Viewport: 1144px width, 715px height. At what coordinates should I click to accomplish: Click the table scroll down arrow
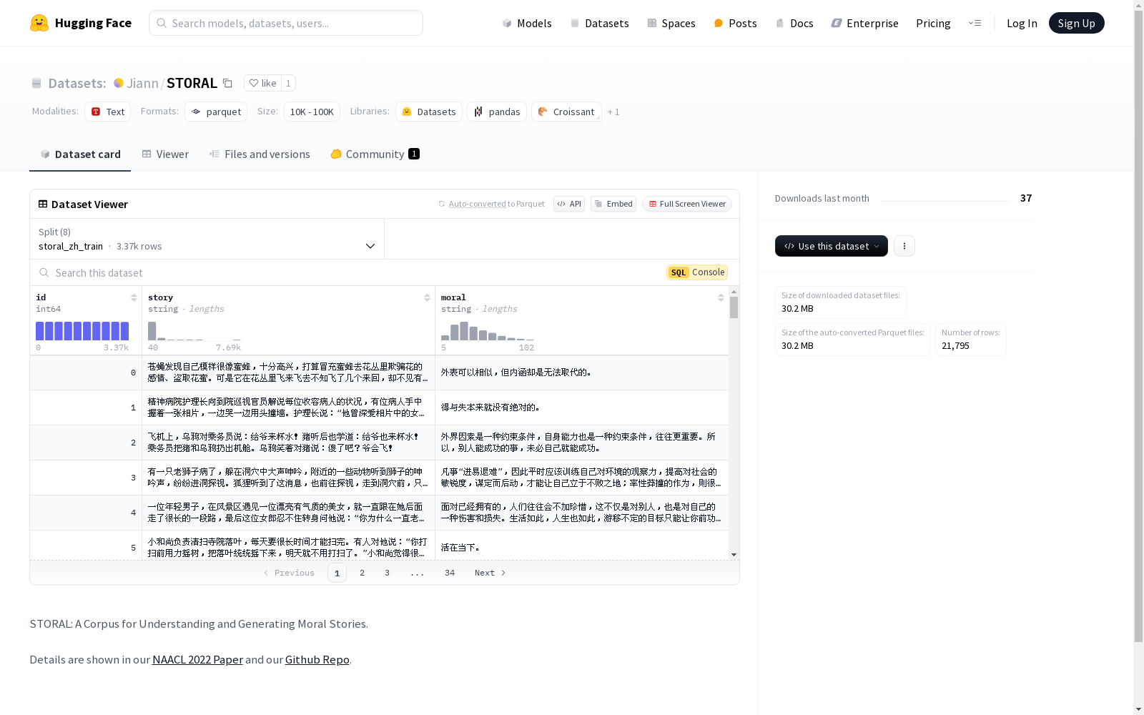[734, 555]
